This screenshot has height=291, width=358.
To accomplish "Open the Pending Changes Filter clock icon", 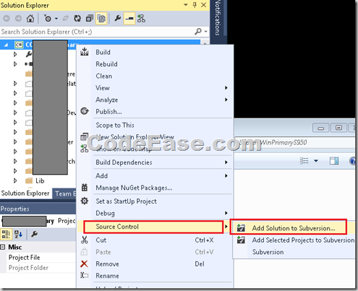I will [x=48, y=18].
